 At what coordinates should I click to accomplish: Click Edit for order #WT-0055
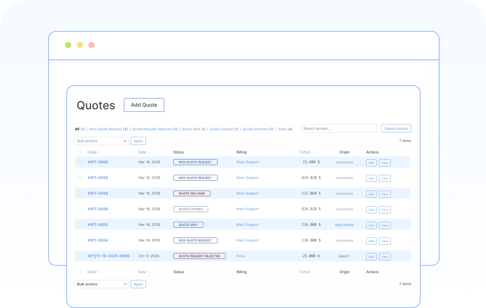pos(371,225)
